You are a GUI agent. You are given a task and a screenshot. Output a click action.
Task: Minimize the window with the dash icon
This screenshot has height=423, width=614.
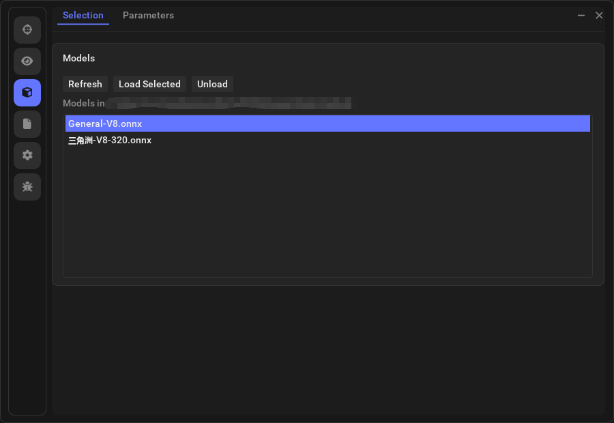point(581,15)
